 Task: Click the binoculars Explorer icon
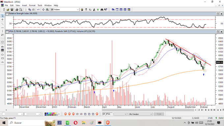(x=102, y=10)
